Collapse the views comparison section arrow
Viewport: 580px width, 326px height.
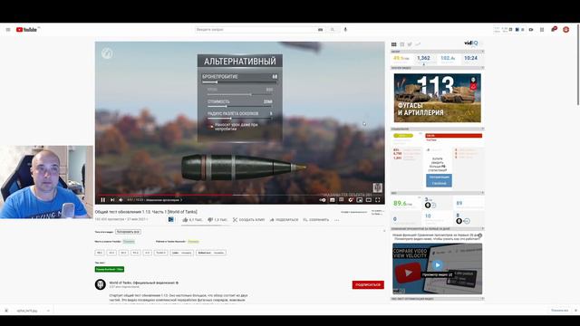[482, 229]
